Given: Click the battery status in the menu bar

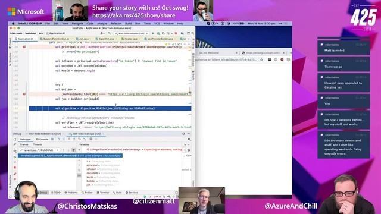Looking at the screenshot, I should click(x=238, y=24).
